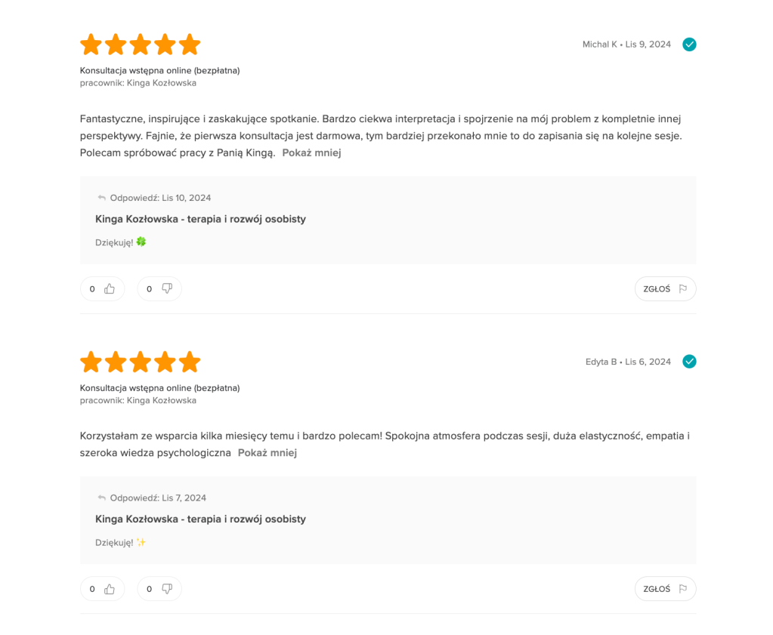The width and height of the screenshot is (773, 635).
Task: Collapse Edyta B's review with Pokaż mniej
Action: pos(267,453)
